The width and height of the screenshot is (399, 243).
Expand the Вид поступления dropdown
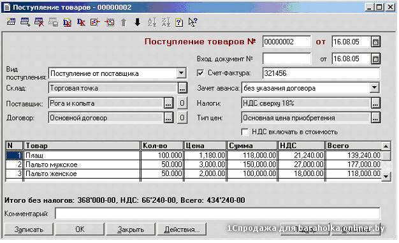[x=181, y=73]
